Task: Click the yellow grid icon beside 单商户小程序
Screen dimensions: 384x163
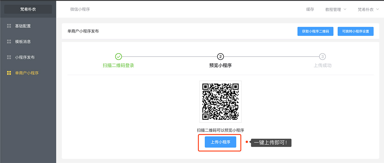Action: (9, 73)
